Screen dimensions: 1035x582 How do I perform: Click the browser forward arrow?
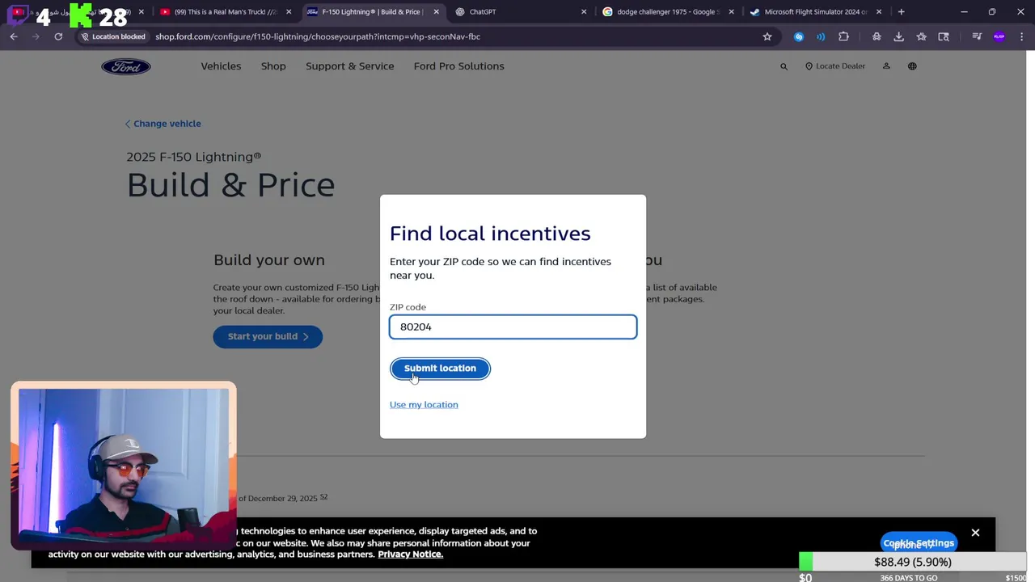pyautogui.click(x=36, y=36)
